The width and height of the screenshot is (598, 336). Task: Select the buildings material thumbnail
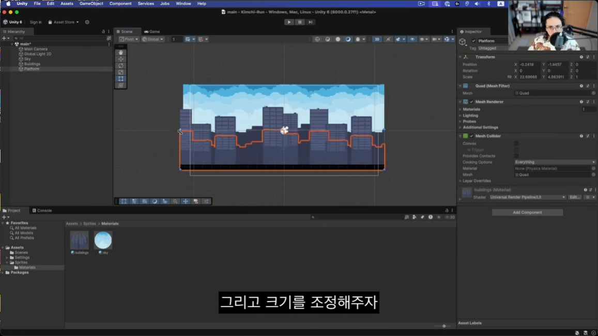(x=79, y=241)
